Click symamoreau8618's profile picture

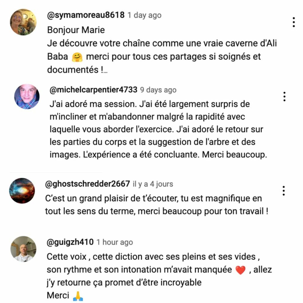[23, 22]
